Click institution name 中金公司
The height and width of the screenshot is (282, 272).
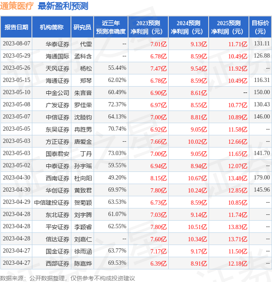point(58,93)
